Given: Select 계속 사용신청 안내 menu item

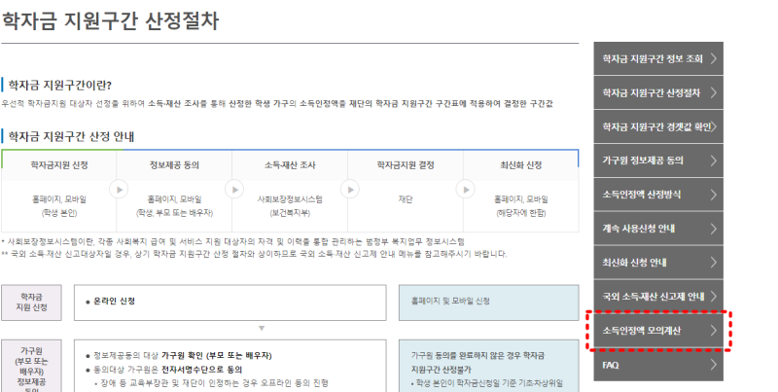Looking at the screenshot, I should [x=658, y=229].
